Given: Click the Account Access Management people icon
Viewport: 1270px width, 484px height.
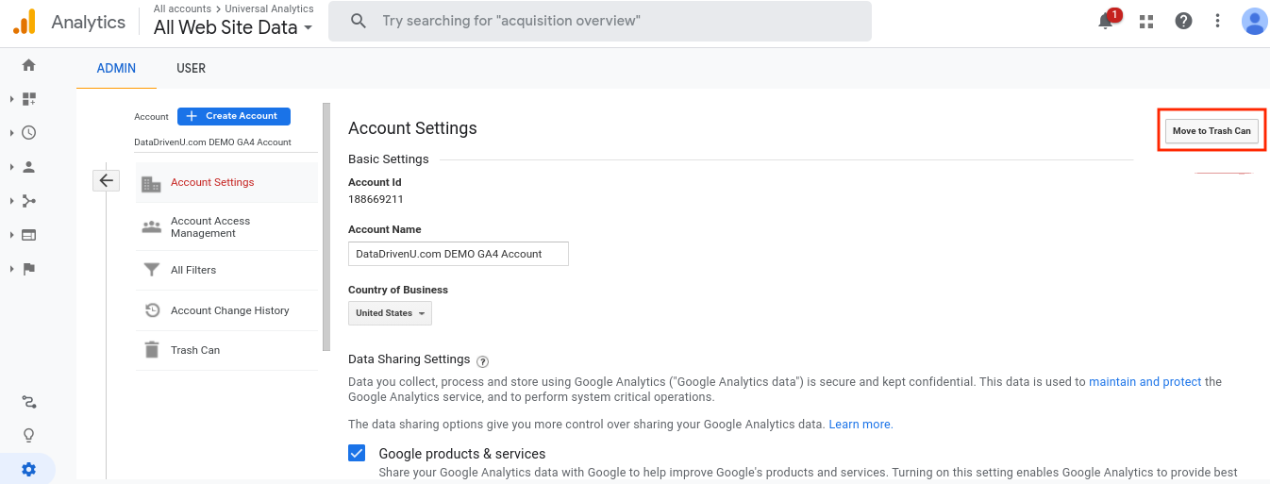Looking at the screenshot, I should [151, 227].
